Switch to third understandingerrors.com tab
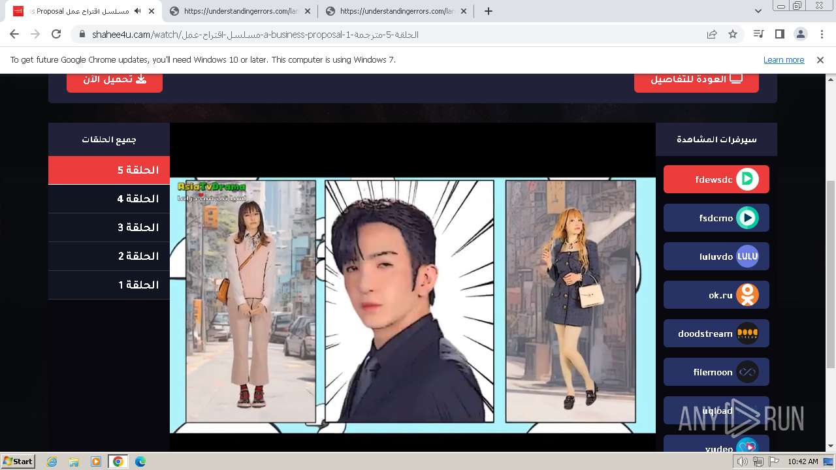 [396, 11]
